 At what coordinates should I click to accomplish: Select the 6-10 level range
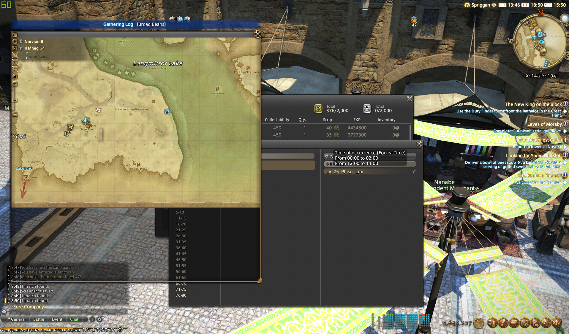point(180,212)
